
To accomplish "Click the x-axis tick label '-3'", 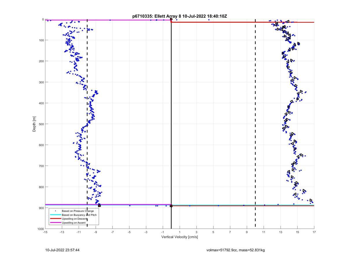I will tap(146, 232).
